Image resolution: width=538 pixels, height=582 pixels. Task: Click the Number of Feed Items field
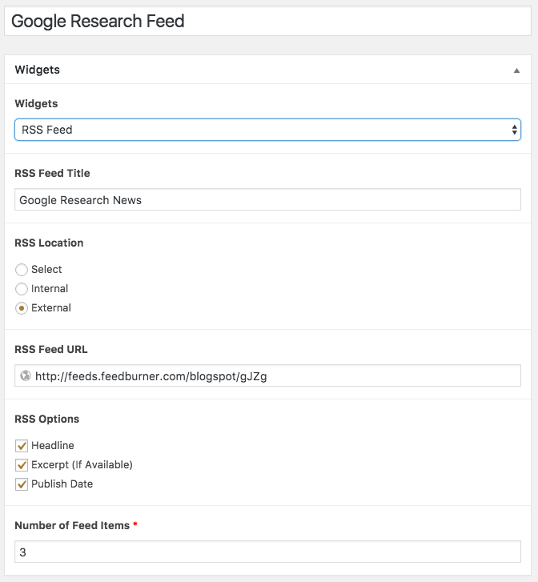[267, 552]
